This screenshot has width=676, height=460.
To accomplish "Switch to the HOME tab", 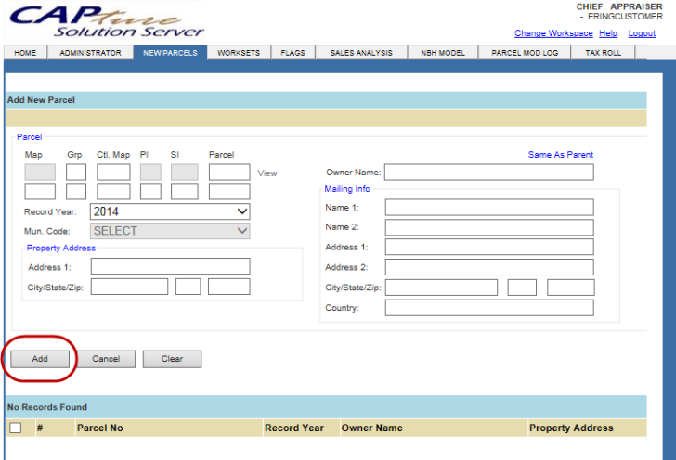I will point(25,53).
